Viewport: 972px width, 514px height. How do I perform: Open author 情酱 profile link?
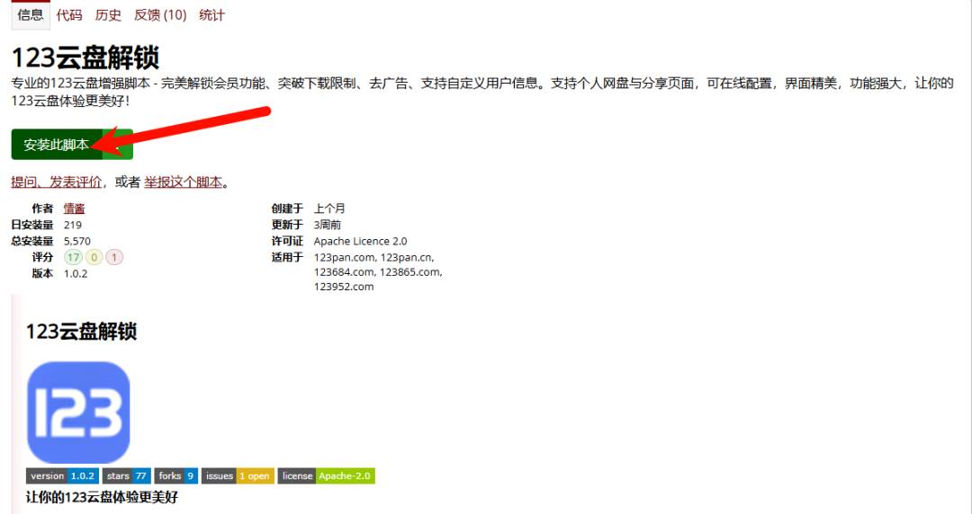(x=75, y=208)
